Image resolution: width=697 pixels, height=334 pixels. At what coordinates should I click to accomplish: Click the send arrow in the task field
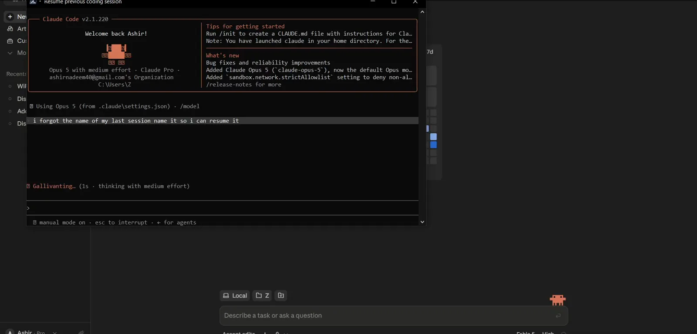558,316
